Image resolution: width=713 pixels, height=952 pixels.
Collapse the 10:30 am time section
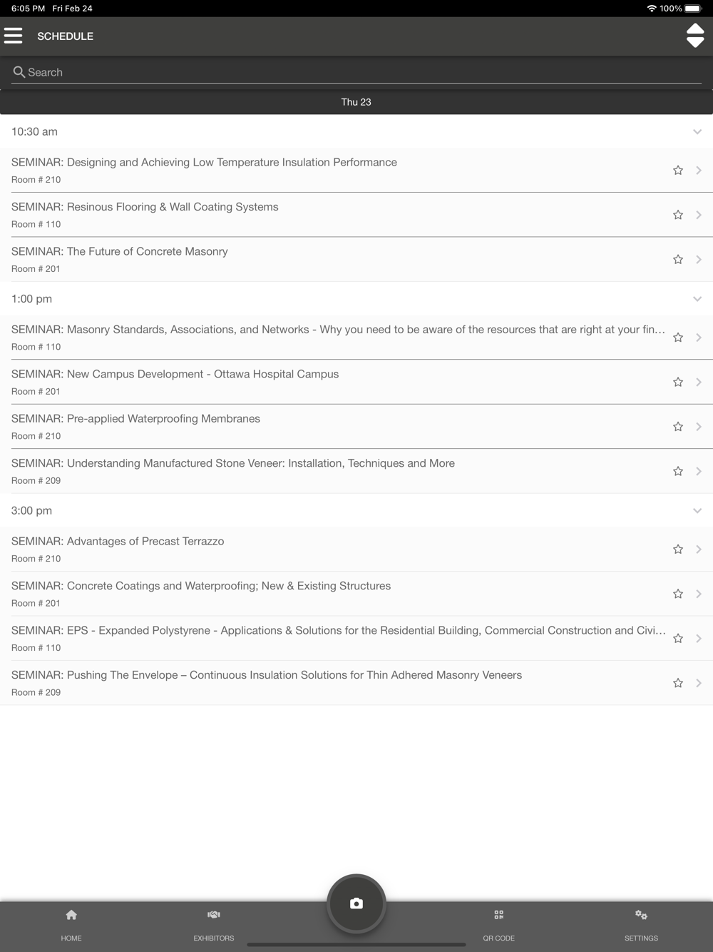tap(697, 132)
